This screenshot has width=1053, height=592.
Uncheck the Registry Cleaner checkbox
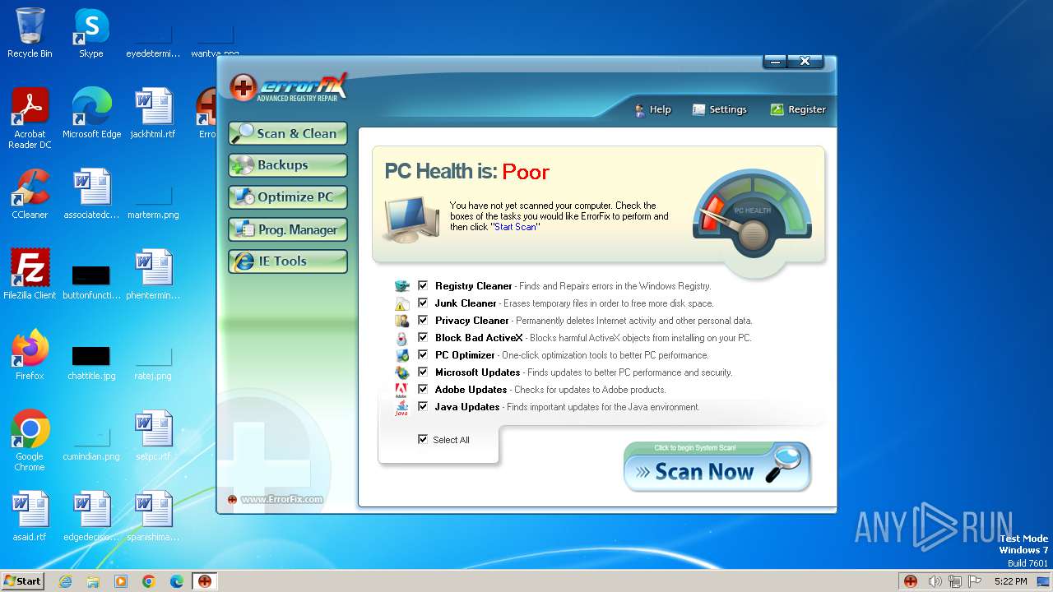coord(423,285)
